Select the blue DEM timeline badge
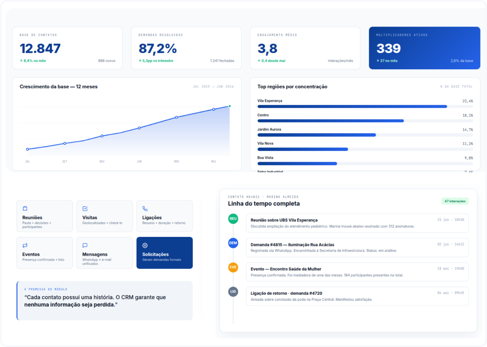 [x=233, y=243]
